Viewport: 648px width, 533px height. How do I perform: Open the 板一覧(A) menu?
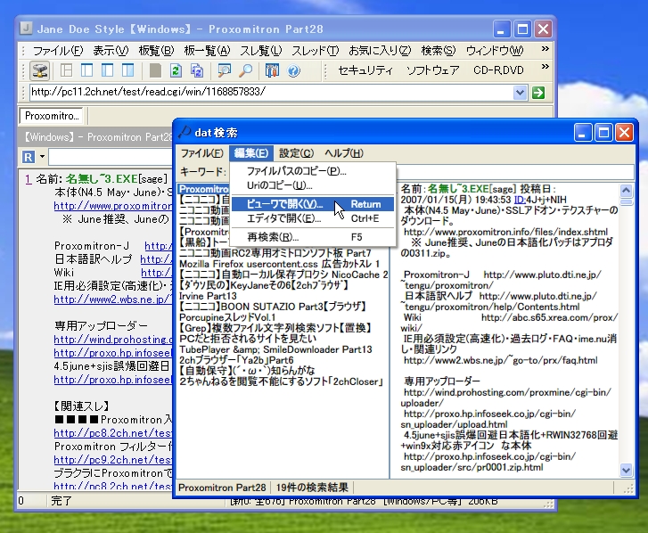pyautogui.click(x=207, y=51)
